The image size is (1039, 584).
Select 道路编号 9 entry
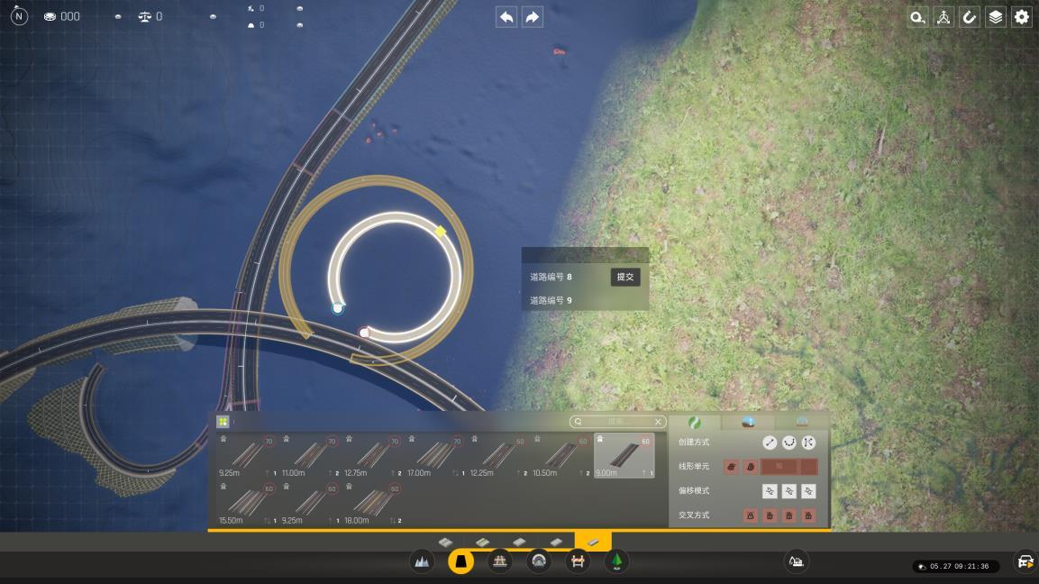click(551, 300)
